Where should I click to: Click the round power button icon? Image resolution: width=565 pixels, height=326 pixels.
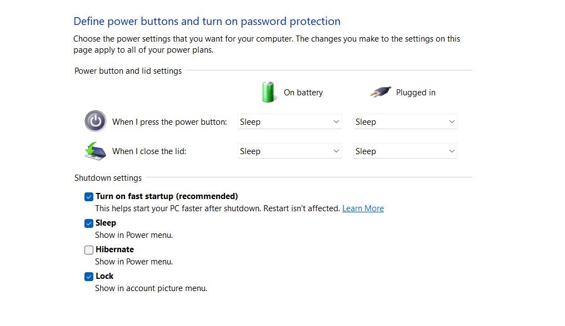[95, 121]
